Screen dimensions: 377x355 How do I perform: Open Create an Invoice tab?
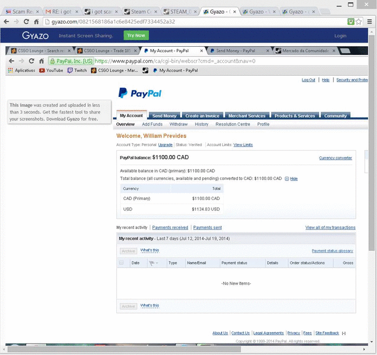(202, 116)
